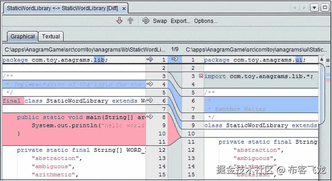Apply the left line 8 change with its arrow
332x181 pixels.
click(x=150, y=116)
